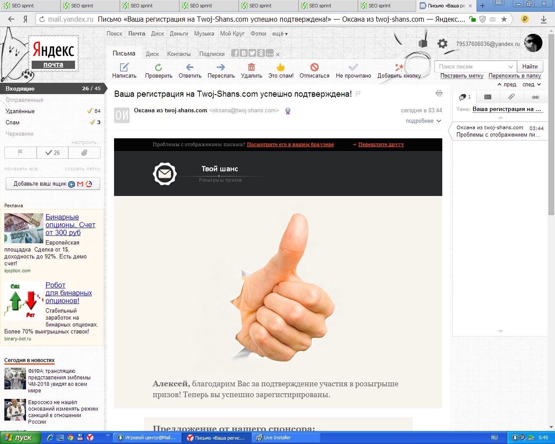The height and width of the screenshot is (444, 555).
Task: Click the Отписаться unsubscribe icon
Action: (x=314, y=67)
